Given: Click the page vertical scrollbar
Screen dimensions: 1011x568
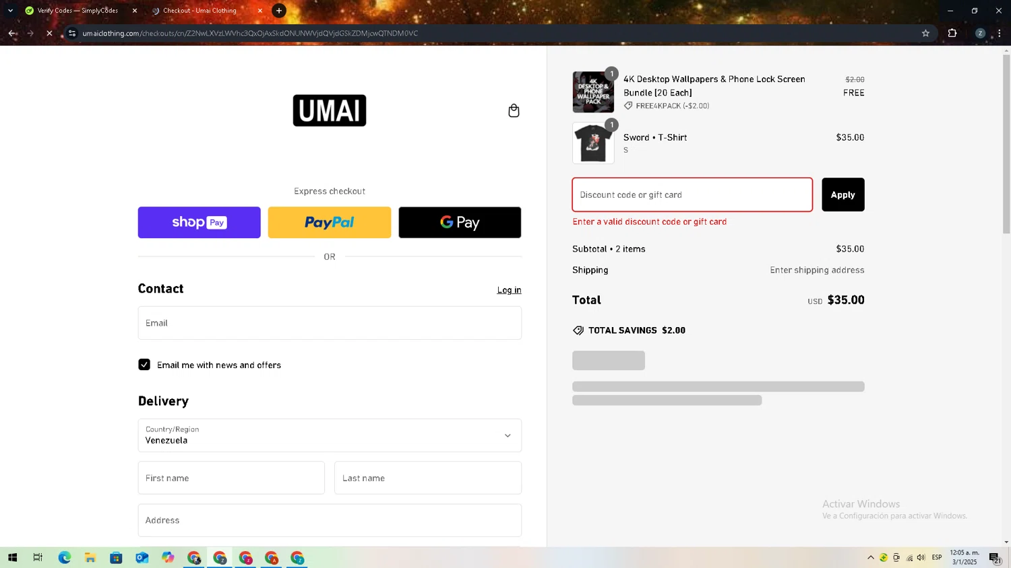Looking at the screenshot, I should pyautogui.click(x=1006, y=144).
